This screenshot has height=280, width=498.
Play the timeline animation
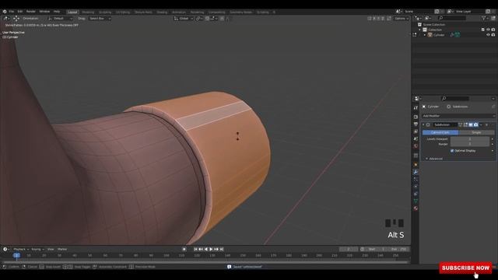pyautogui.click(x=211, y=249)
